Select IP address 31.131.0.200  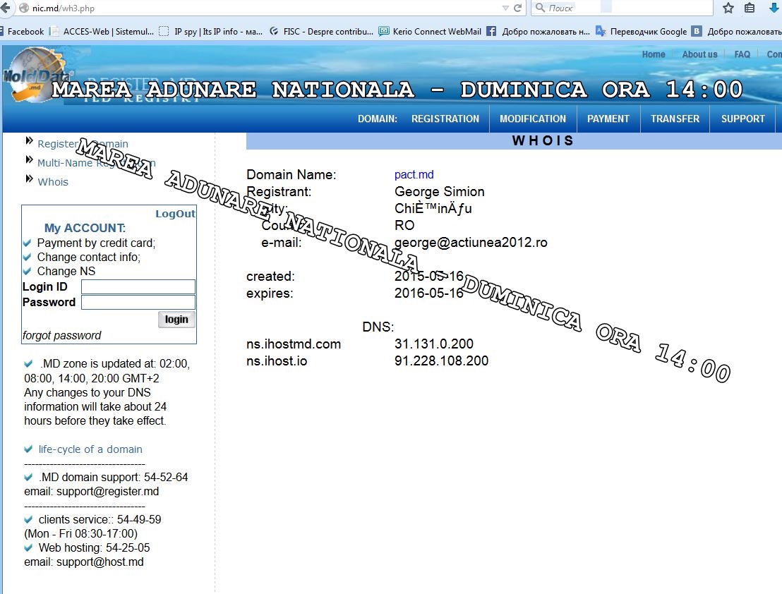coord(434,344)
